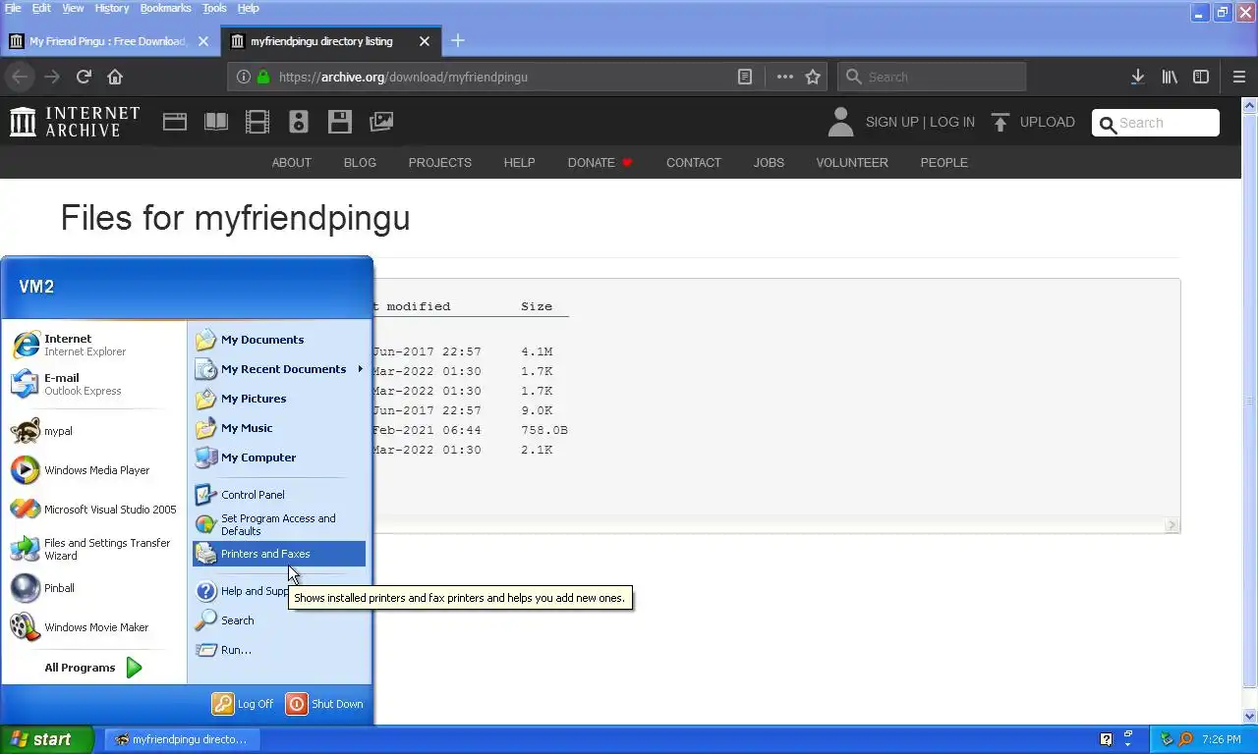This screenshot has width=1258, height=754.
Task: Open Internet Explorer from Start menu
Action: [x=94, y=345]
